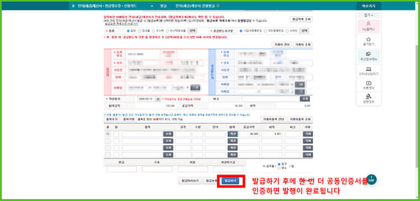The height and width of the screenshot is (201, 420).
Task: Click the 바로가기 tab atop the sidebar
Action: point(369,6)
